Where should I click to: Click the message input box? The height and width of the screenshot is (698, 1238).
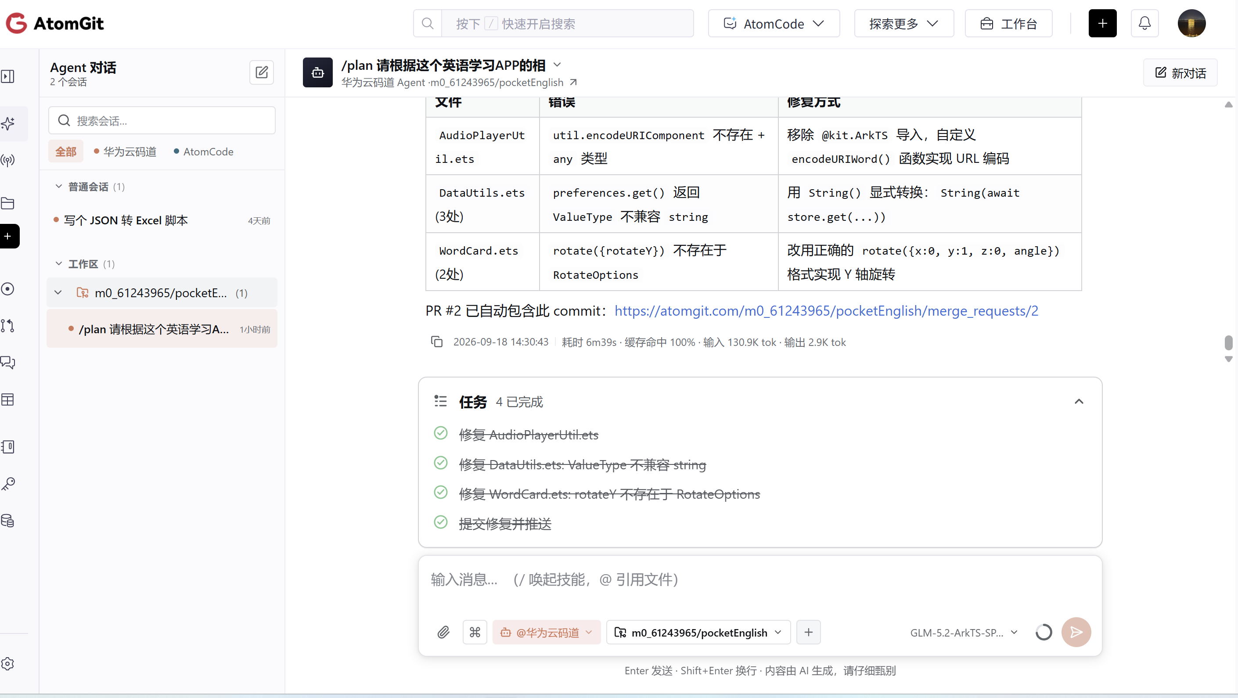click(x=760, y=579)
